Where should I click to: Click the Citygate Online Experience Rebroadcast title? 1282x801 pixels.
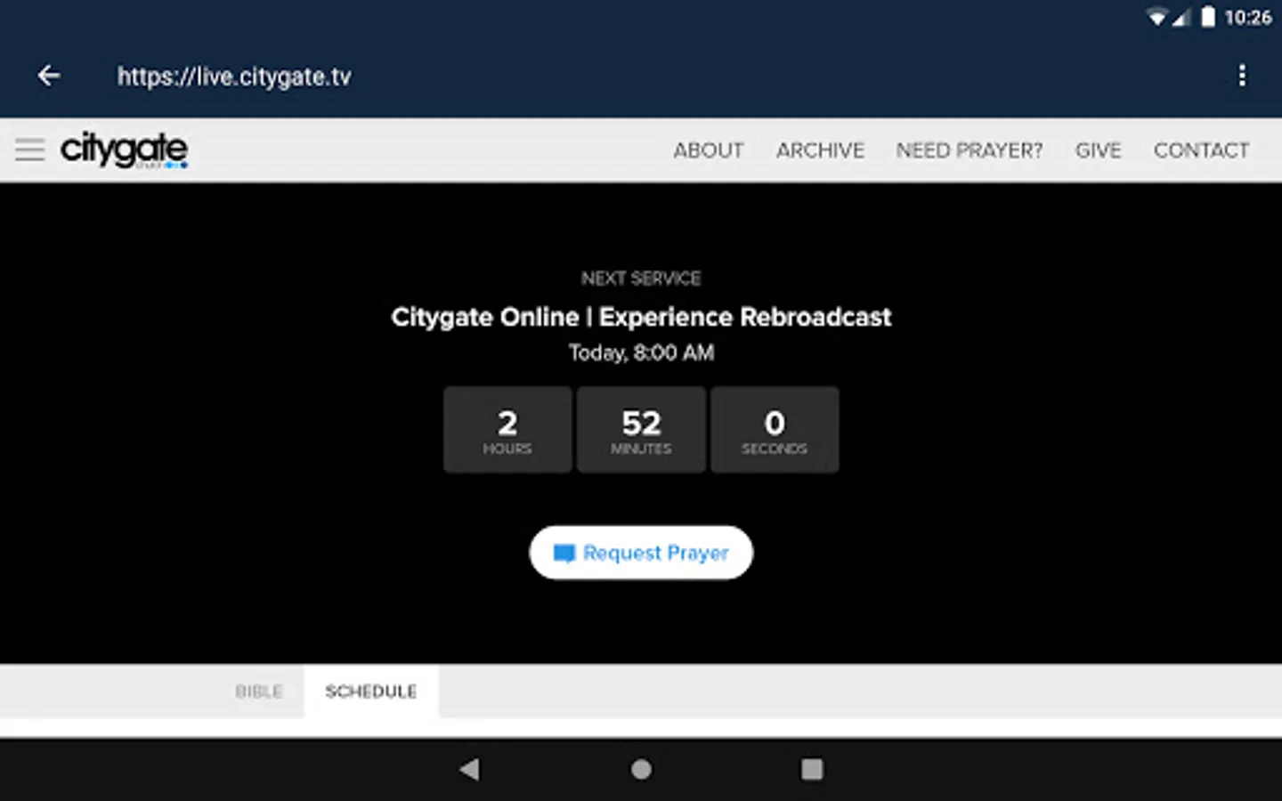click(641, 317)
